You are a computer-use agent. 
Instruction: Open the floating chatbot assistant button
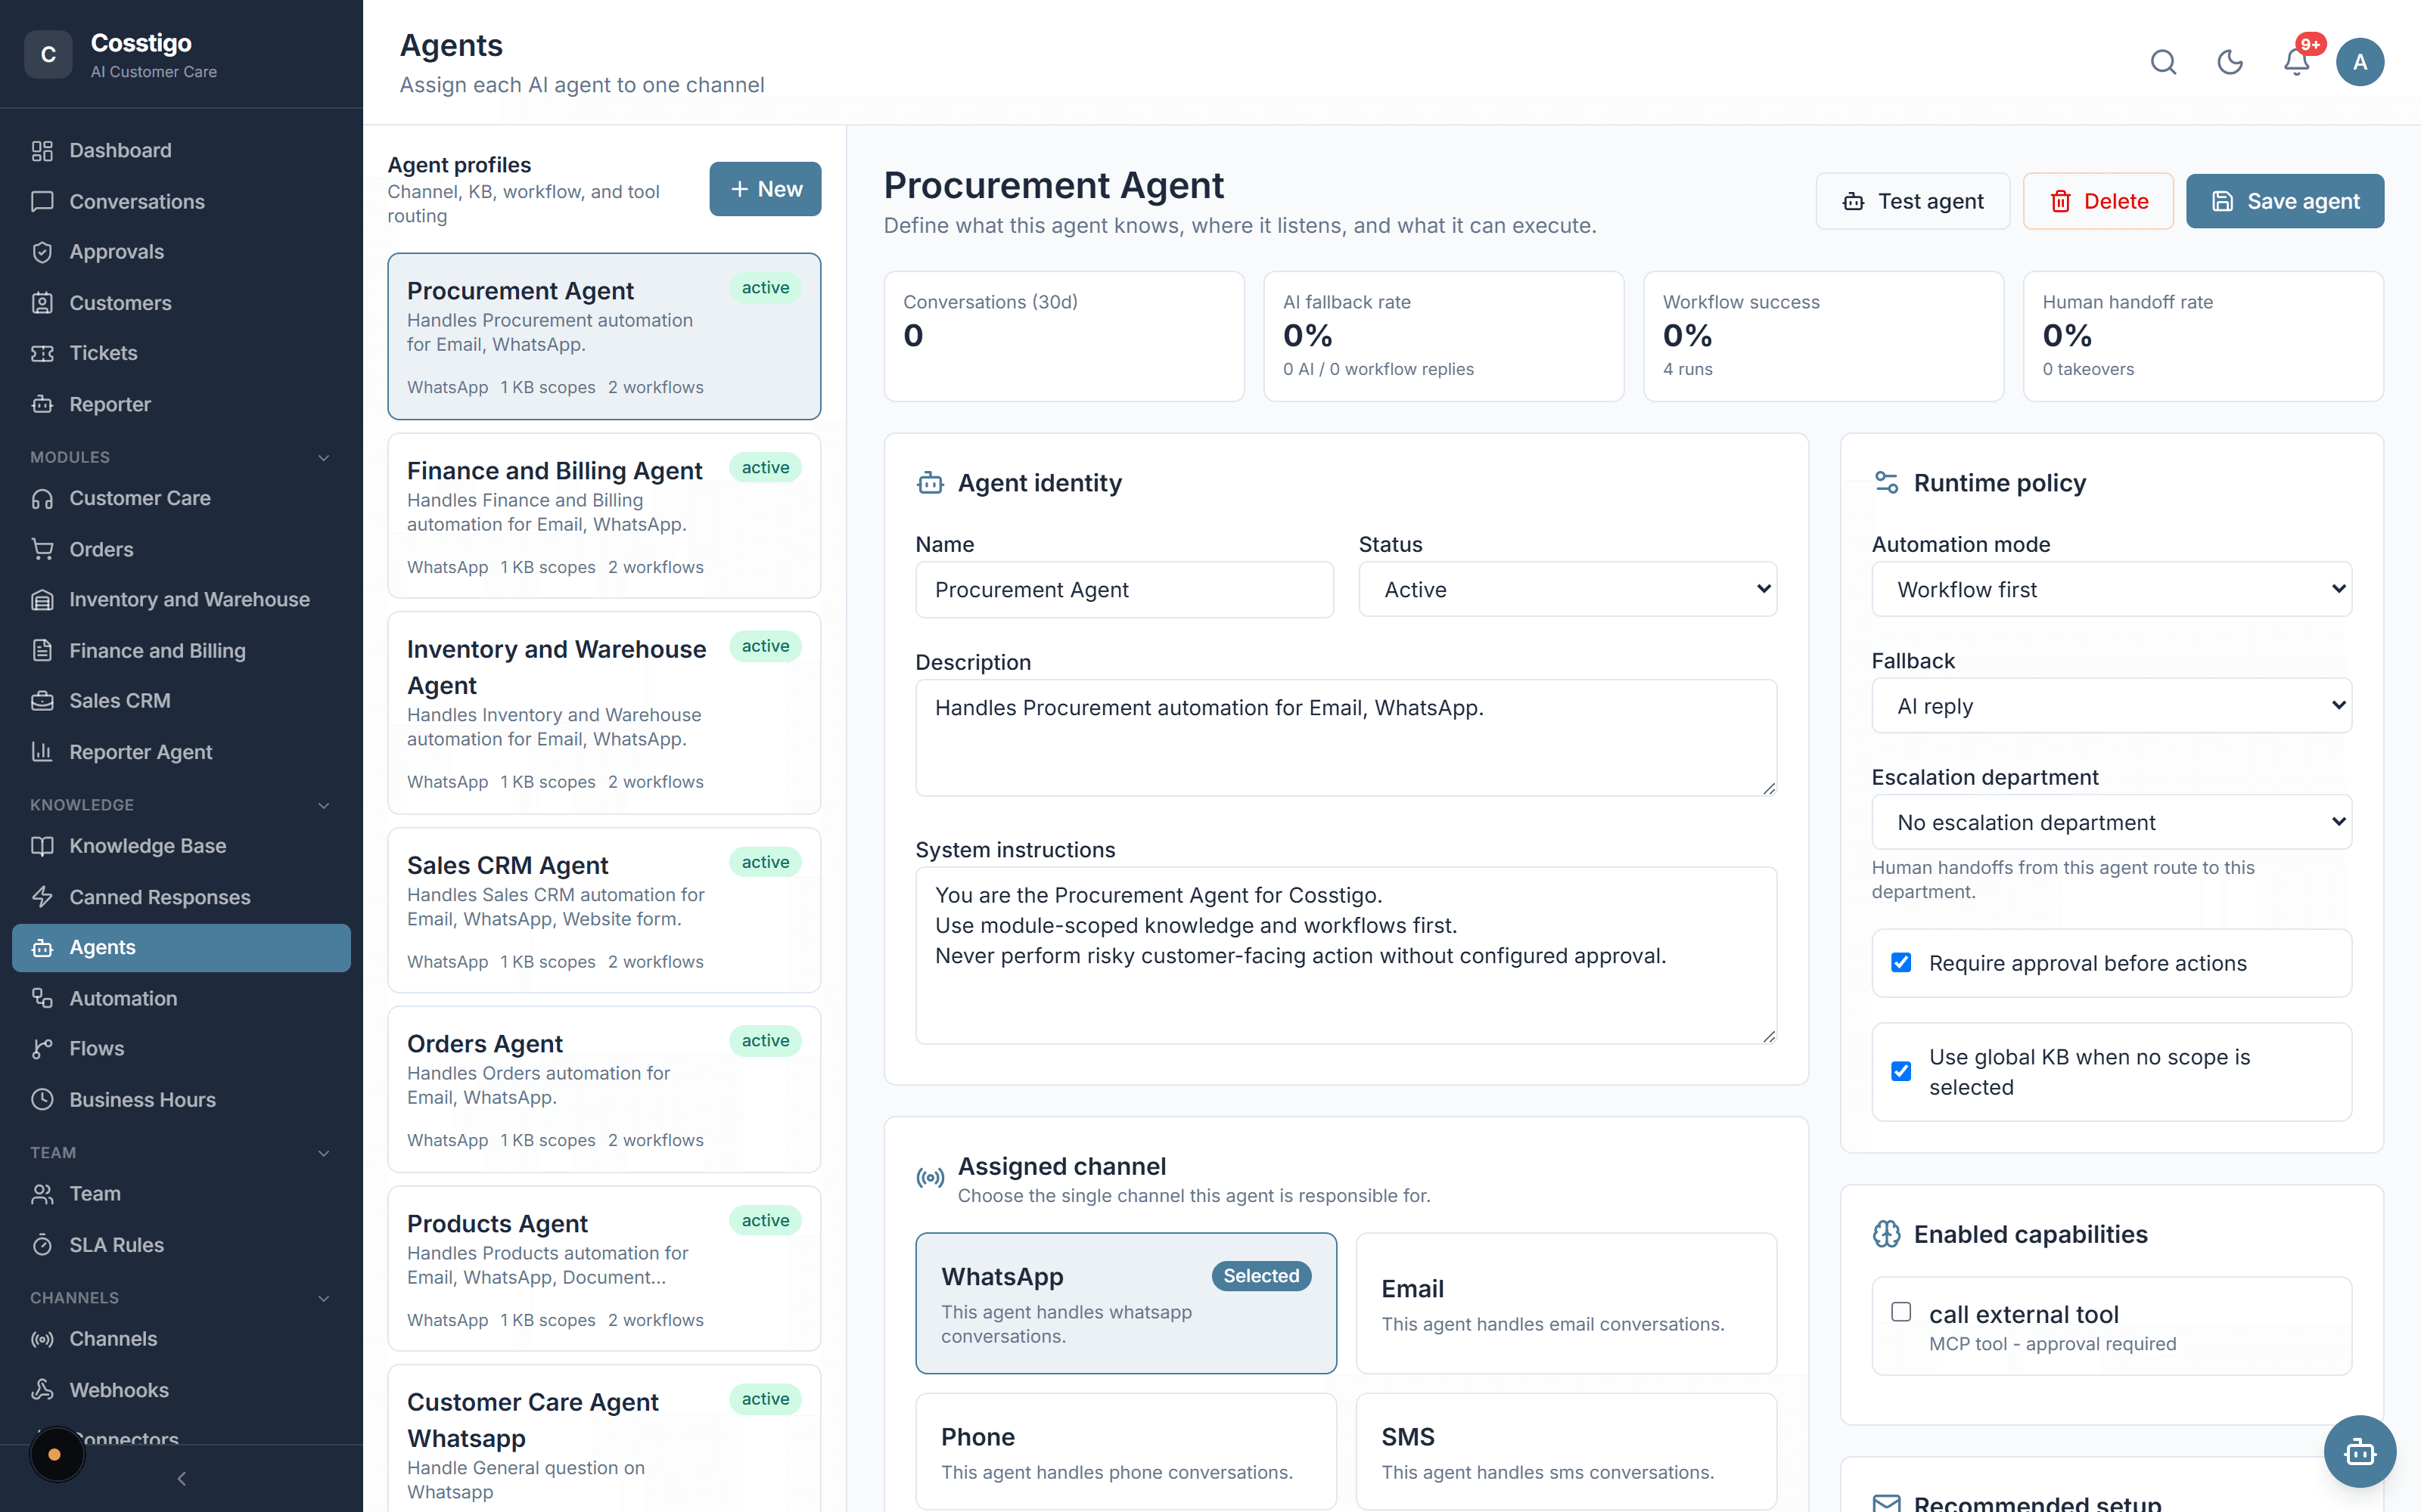tap(2359, 1451)
